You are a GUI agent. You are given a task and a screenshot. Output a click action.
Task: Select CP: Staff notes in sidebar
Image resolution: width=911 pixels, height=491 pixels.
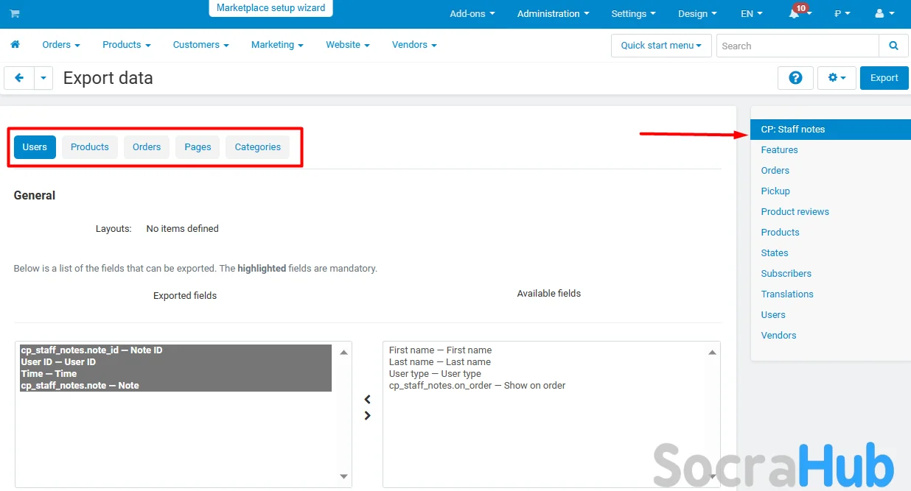click(831, 130)
